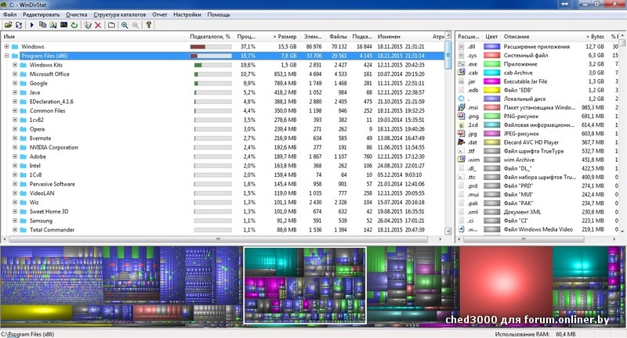Click the Zoom In magnifier icon
The height and width of the screenshot is (338, 627).
tap(125, 25)
